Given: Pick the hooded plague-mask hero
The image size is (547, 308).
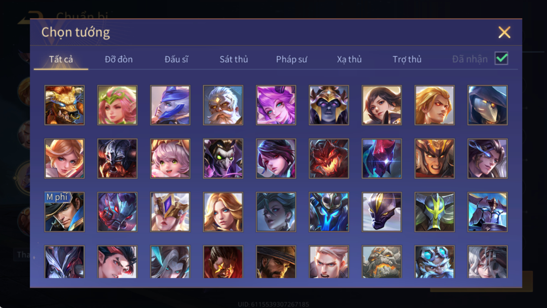Looking at the screenshot, I should click(487, 105).
